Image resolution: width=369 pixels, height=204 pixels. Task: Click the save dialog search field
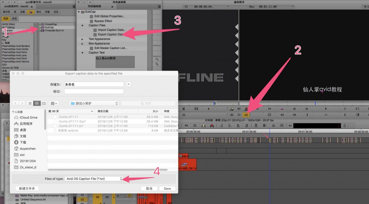click(x=148, y=103)
